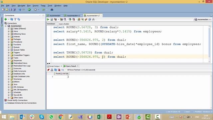Click the print icon in Query Result toolbar
The image size is (213, 120).
(x=52, y=70)
